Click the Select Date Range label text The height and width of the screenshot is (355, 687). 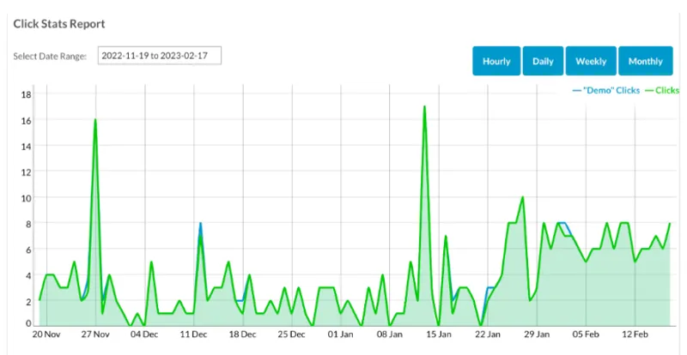pos(50,57)
